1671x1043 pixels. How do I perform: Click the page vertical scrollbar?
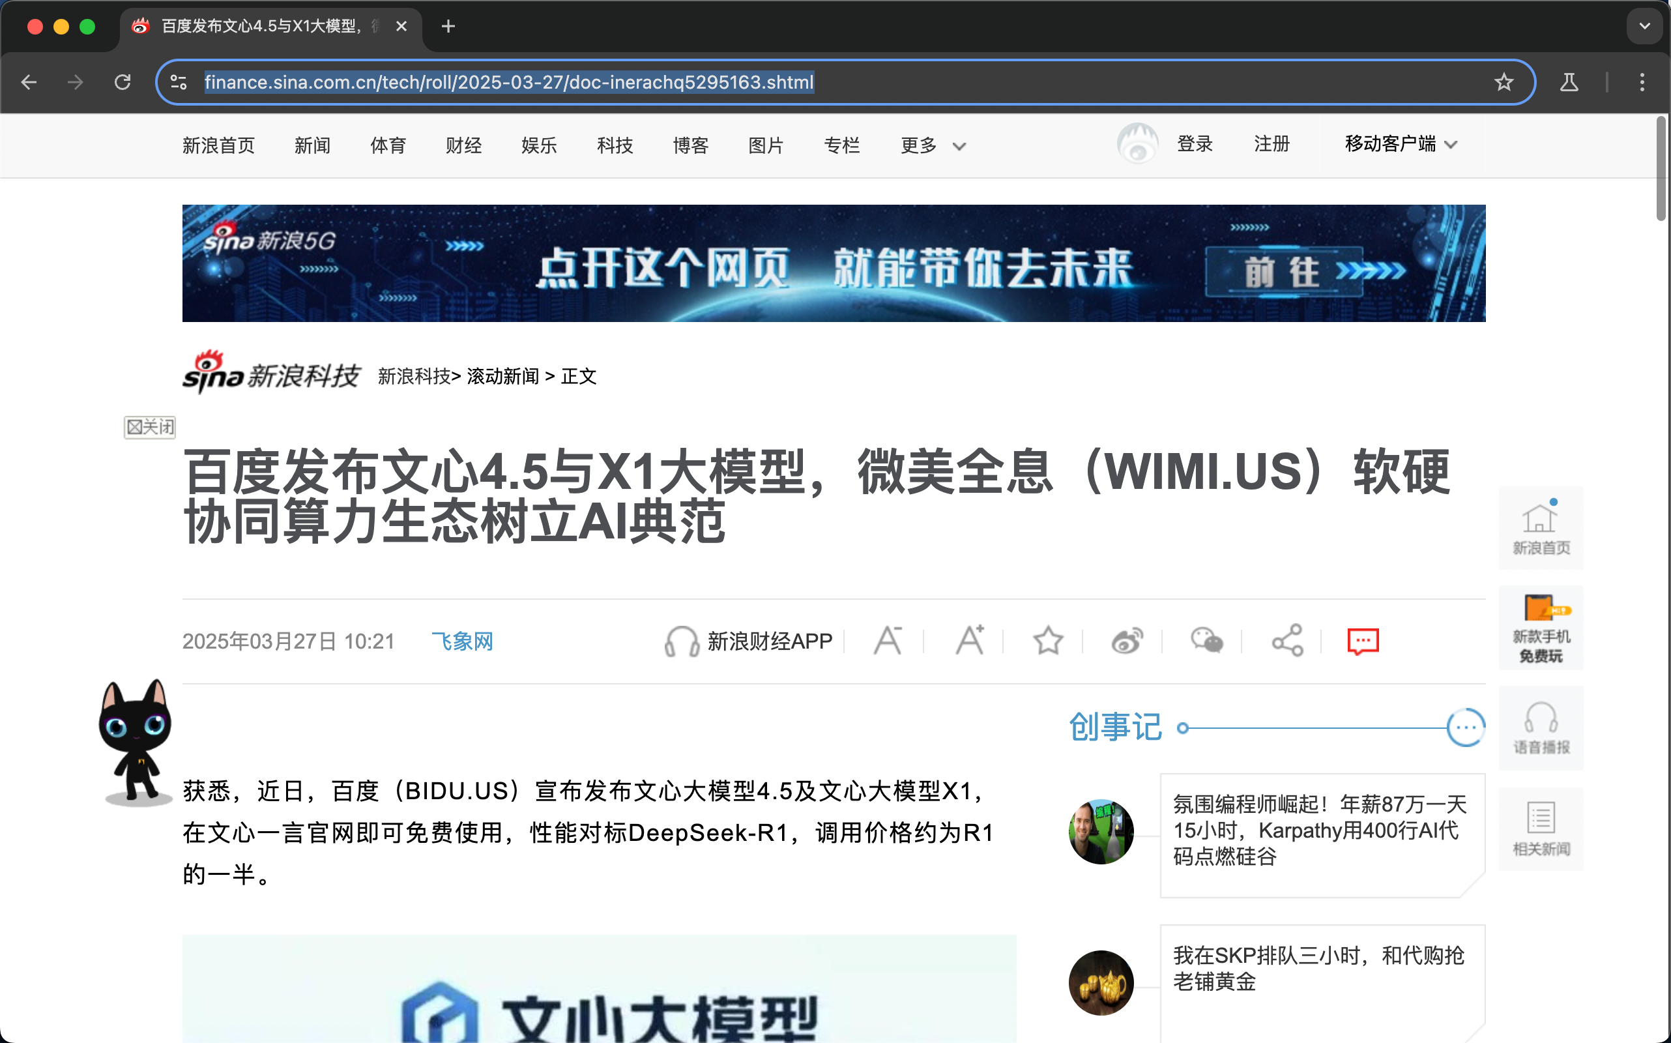pyautogui.click(x=1661, y=169)
